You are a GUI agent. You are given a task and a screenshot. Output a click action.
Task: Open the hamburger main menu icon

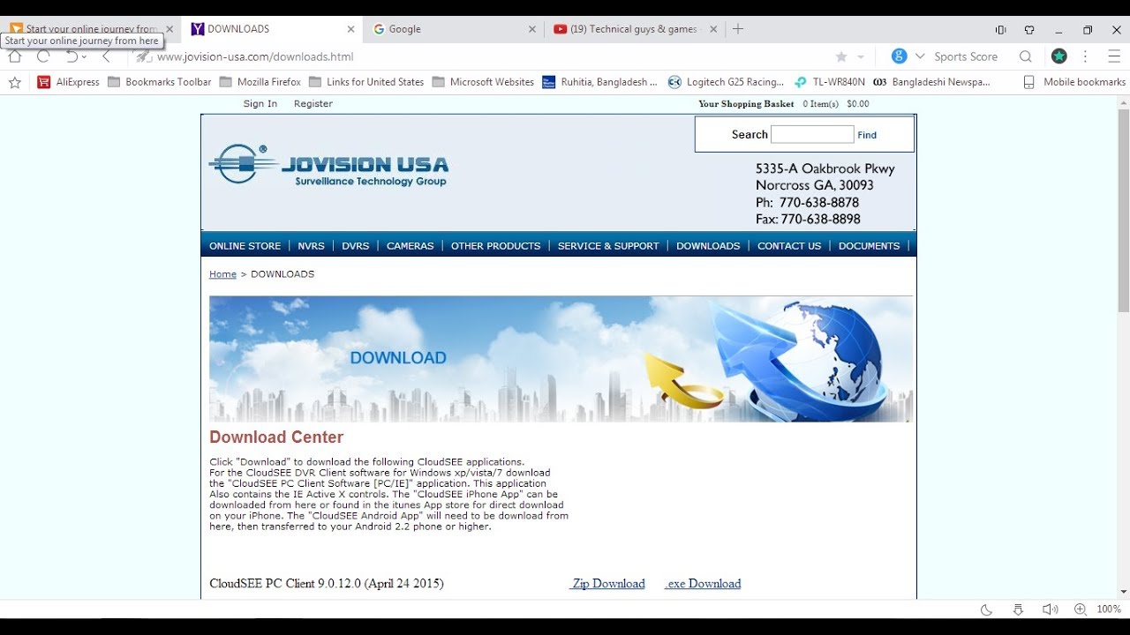coord(1114,56)
